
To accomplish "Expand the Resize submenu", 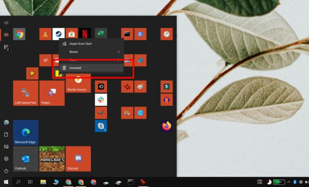I will click(91, 52).
